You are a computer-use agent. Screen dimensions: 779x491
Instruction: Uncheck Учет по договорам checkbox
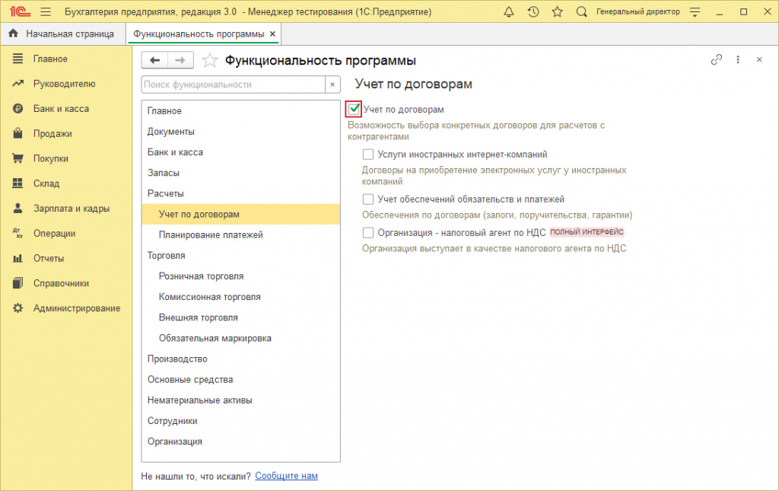pos(354,109)
